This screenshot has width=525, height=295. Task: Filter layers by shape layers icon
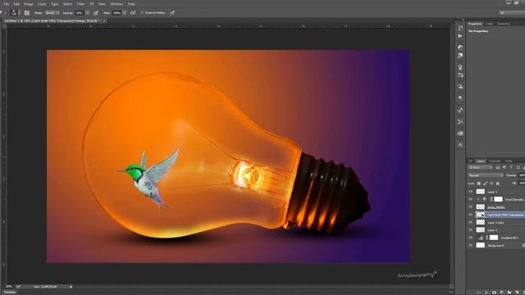518,167
